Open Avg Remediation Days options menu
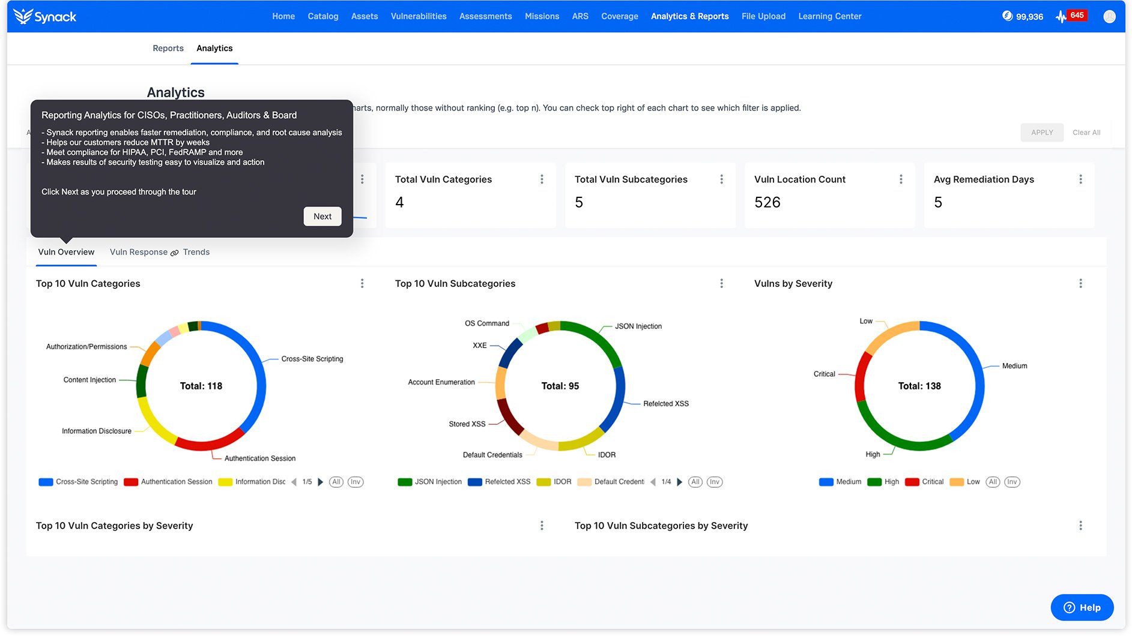 pos(1080,179)
